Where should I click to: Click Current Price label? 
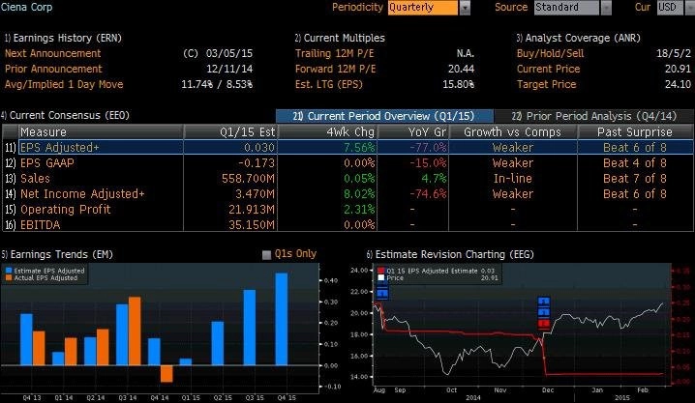(x=548, y=69)
